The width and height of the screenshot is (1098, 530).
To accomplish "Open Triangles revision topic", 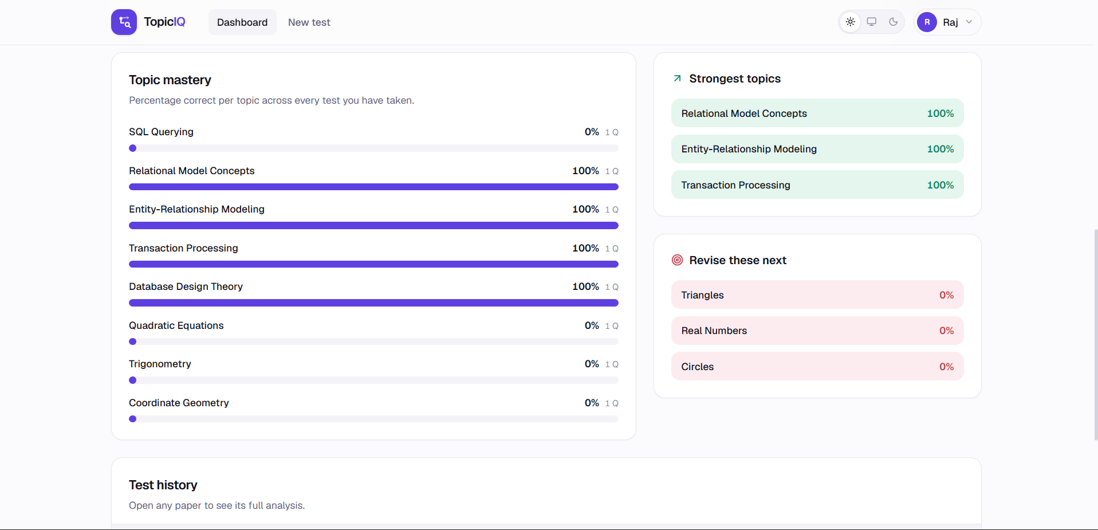I will click(x=817, y=295).
